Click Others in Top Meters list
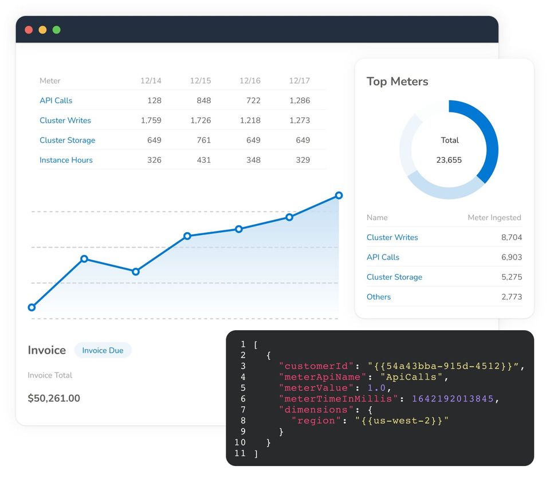The width and height of the screenshot is (550, 482). pos(379,297)
